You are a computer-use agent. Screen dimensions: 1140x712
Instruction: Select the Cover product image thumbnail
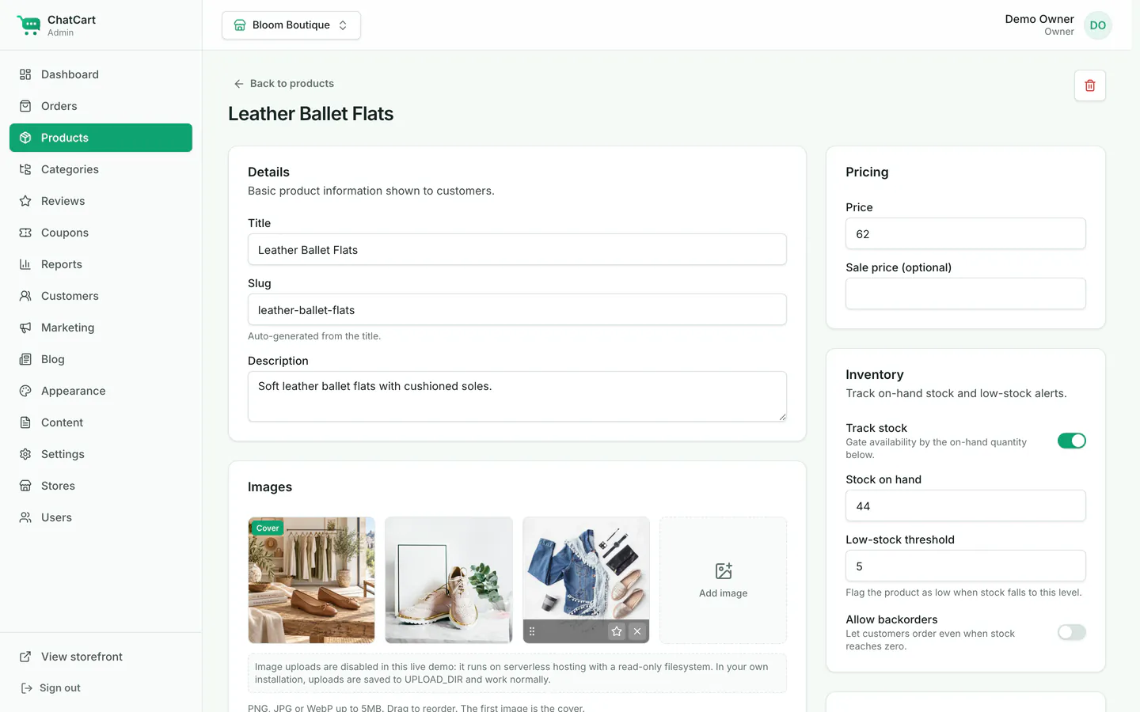[x=311, y=580]
